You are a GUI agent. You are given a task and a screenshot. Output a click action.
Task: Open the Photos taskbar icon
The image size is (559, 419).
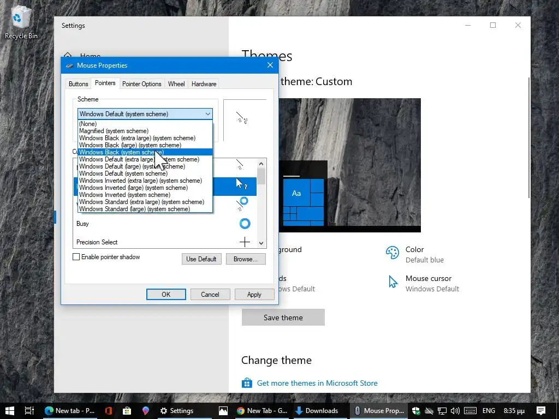223,410
